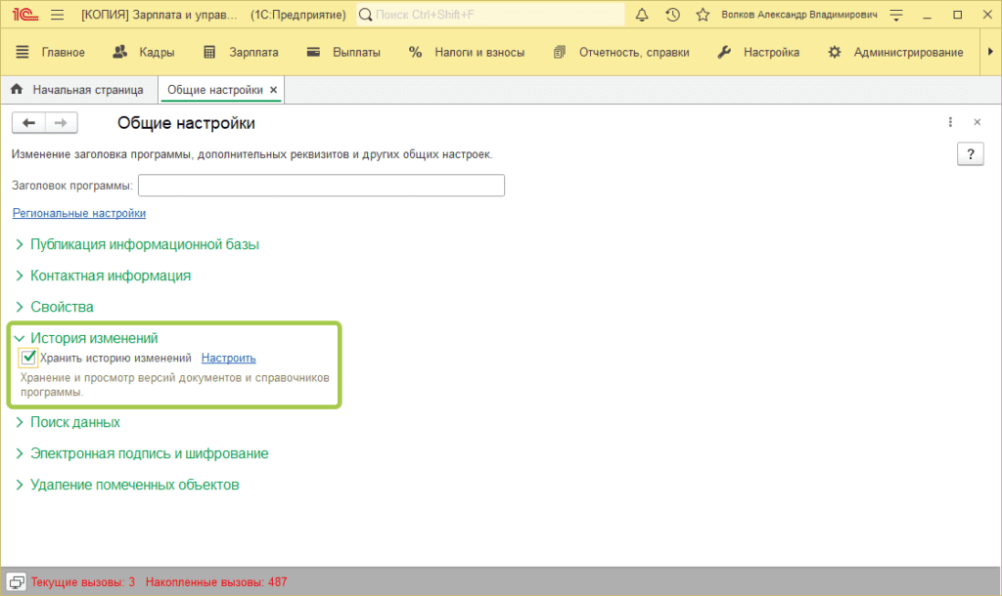
Task: Open "Региональные настройки" link
Action: pyautogui.click(x=78, y=213)
